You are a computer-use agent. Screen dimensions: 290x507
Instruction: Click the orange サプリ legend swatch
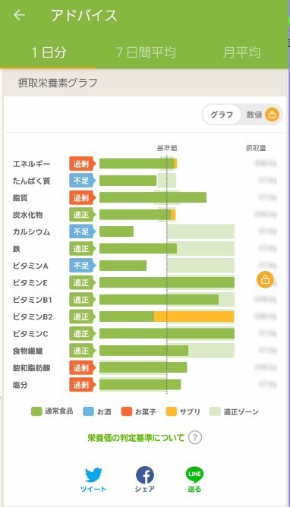point(171,411)
